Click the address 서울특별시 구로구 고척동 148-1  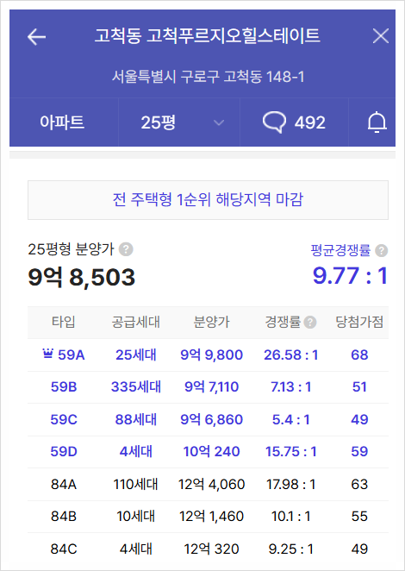[208, 77]
